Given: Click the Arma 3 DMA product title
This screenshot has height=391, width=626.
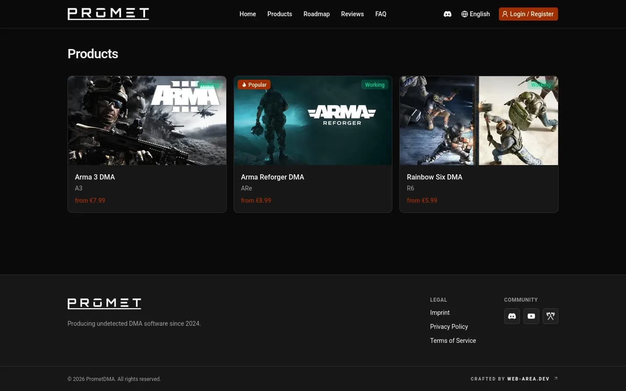Looking at the screenshot, I should coord(95,177).
